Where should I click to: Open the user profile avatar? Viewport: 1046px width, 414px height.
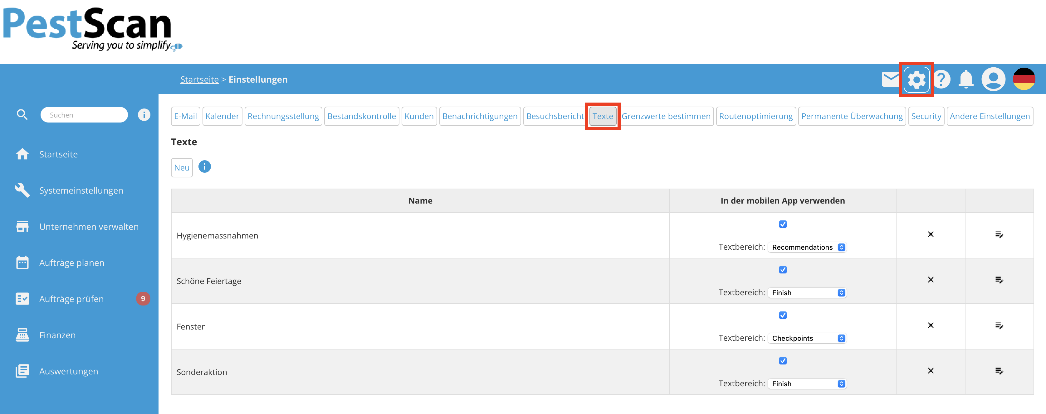point(993,79)
